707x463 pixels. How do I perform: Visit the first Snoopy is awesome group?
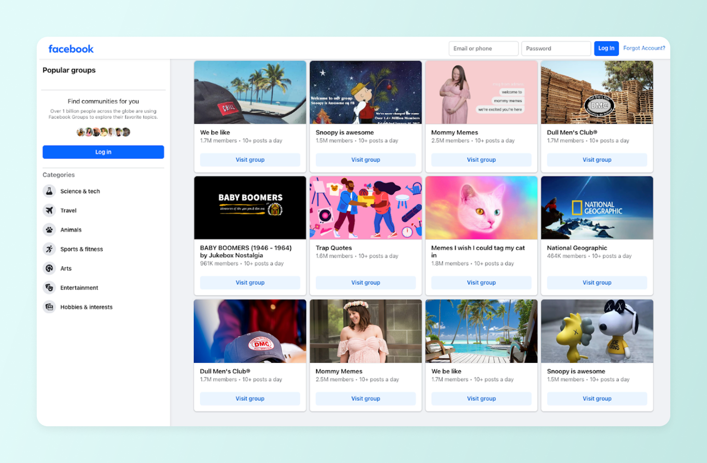(x=366, y=160)
